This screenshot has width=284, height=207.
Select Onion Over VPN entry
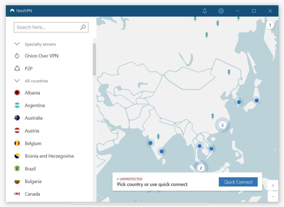pyautogui.click(x=42, y=56)
